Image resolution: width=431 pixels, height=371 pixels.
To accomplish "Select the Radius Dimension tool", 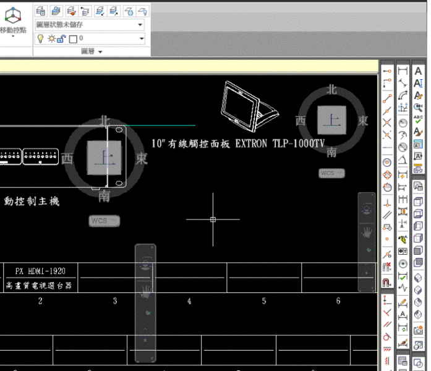I will pyautogui.click(x=403, y=123).
